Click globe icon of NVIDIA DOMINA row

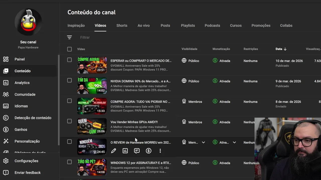click(x=184, y=81)
